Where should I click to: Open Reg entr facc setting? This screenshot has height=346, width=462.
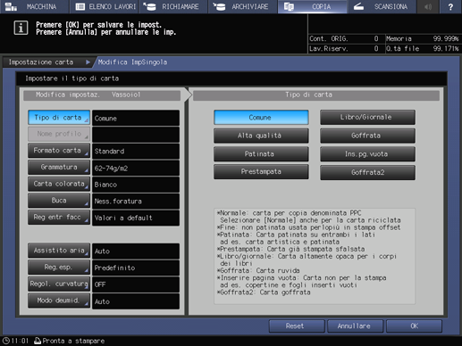click(x=59, y=218)
